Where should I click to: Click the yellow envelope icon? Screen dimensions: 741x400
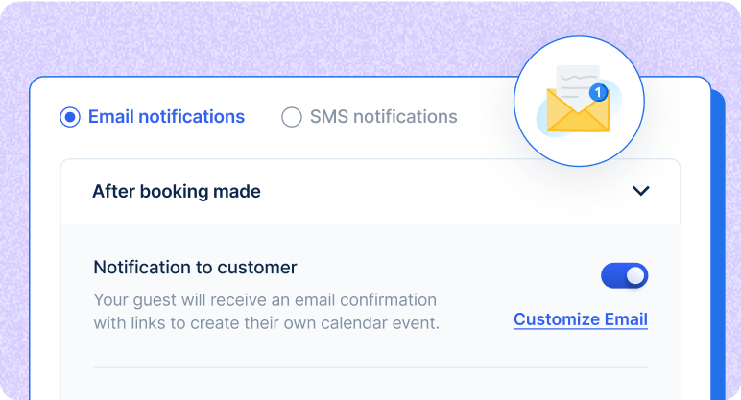click(x=578, y=111)
